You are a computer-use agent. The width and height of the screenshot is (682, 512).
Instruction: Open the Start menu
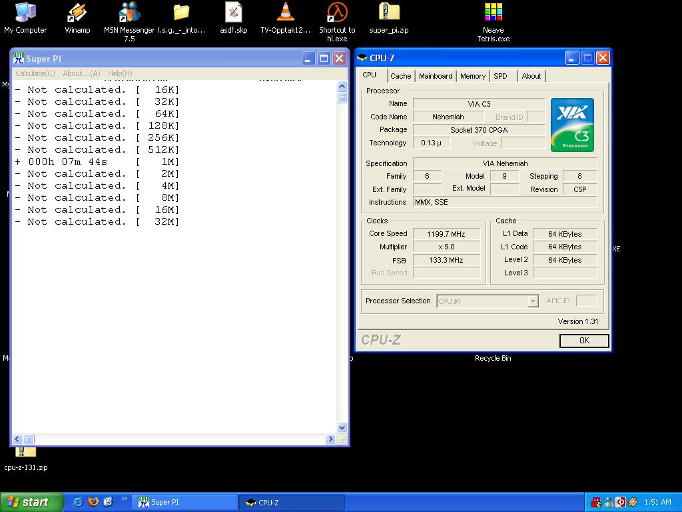pos(31,502)
